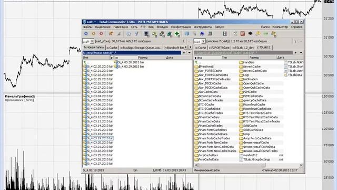This screenshot has height=190, width=337.
Task: Select the FinamCacheBars folder
Action: (207, 117)
